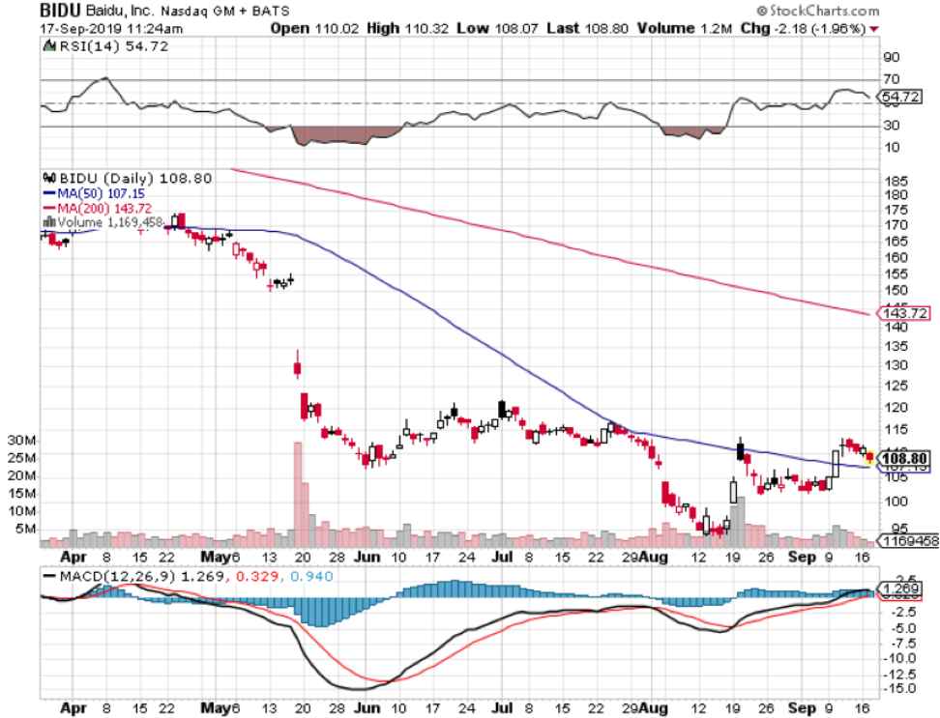The image size is (940, 718).
Task: Click the 100 price axis label
Action: tap(896, 502)
